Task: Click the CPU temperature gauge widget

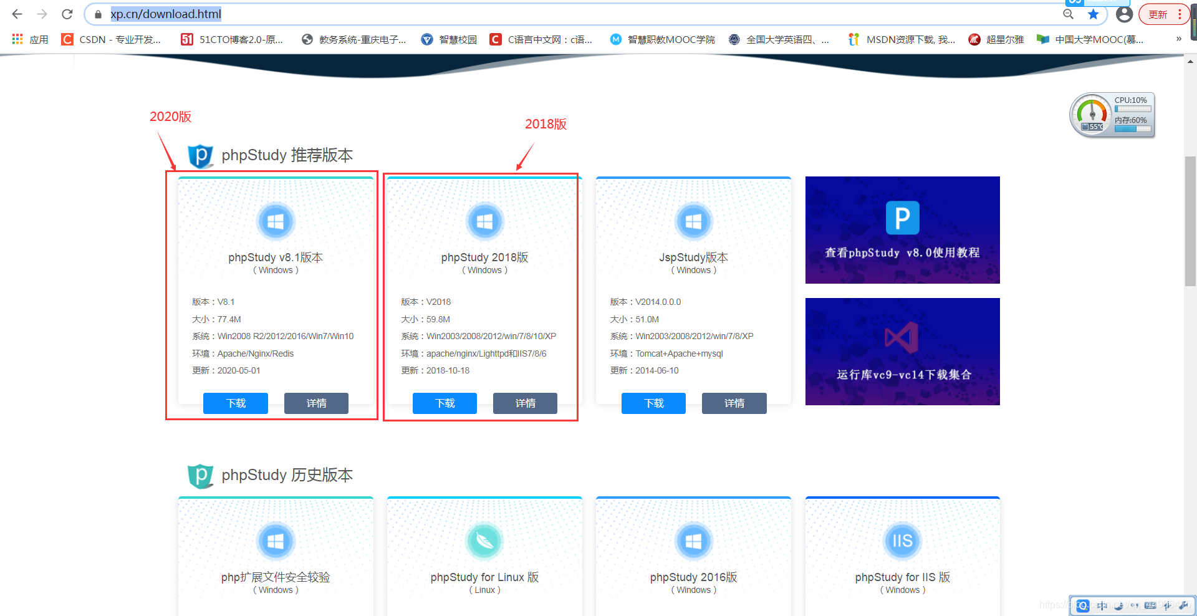Action: [x=1092, y=115]
